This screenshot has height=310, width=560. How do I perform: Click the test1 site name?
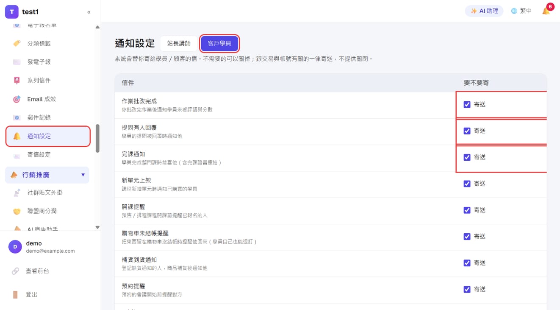[30, 12]
